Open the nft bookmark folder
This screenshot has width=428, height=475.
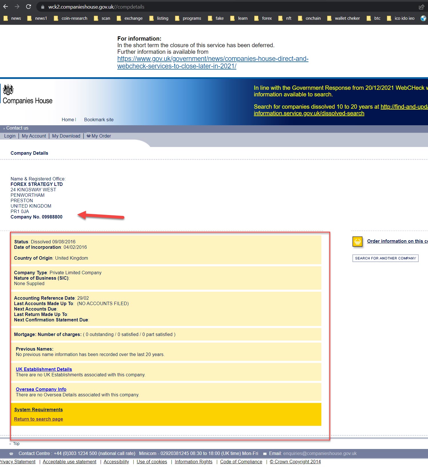(285, 18)
